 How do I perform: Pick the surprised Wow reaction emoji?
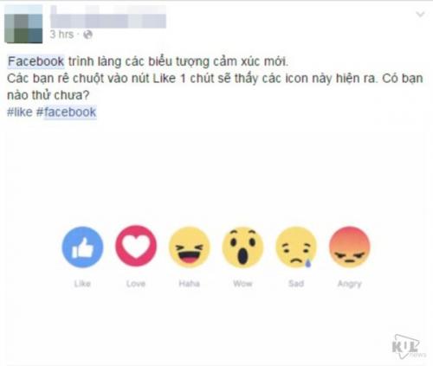(x=242, y=247)
